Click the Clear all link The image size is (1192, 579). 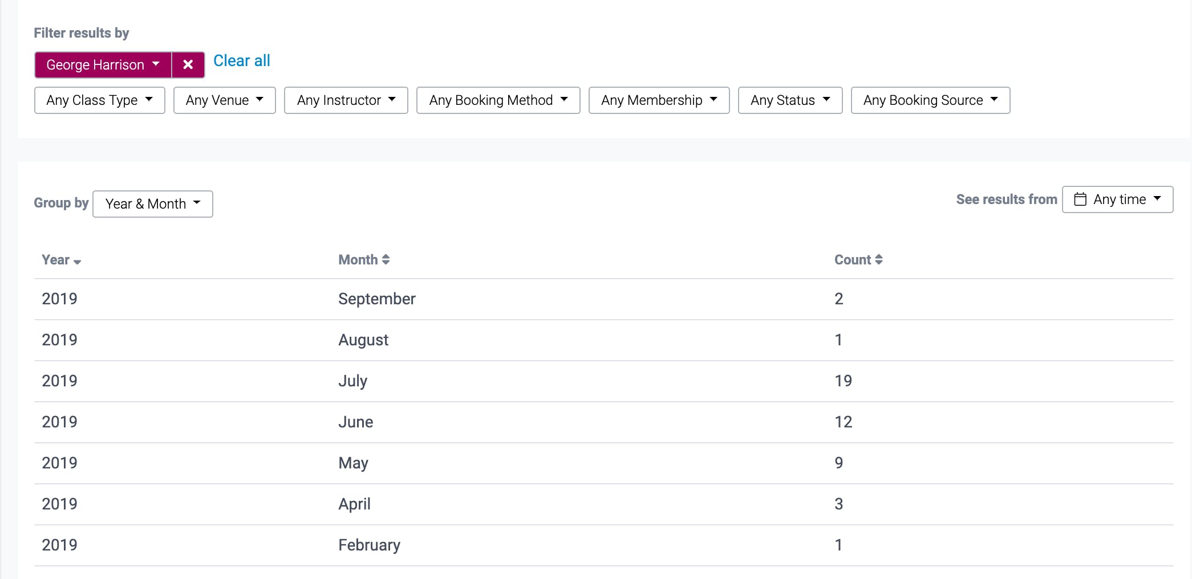coord(241,60)
